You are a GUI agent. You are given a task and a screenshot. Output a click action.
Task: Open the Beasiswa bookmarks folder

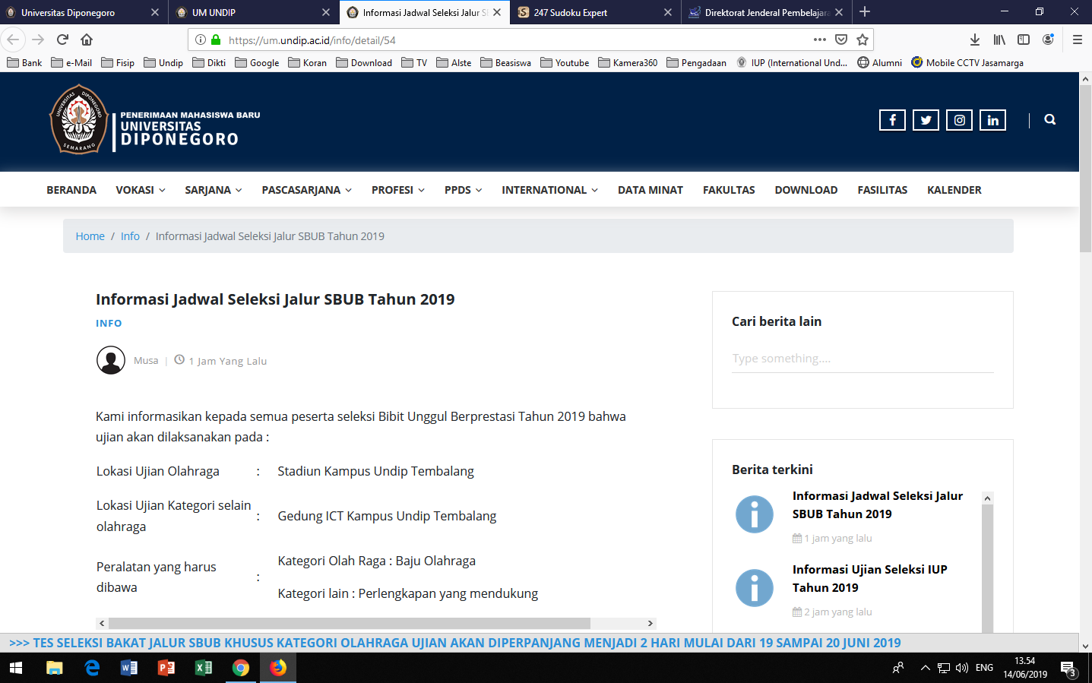[x=505, y=62]
